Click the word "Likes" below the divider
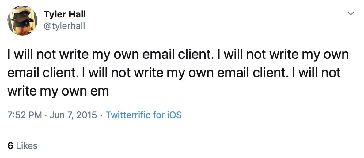 pyautogui.click(x=27, y=145)
